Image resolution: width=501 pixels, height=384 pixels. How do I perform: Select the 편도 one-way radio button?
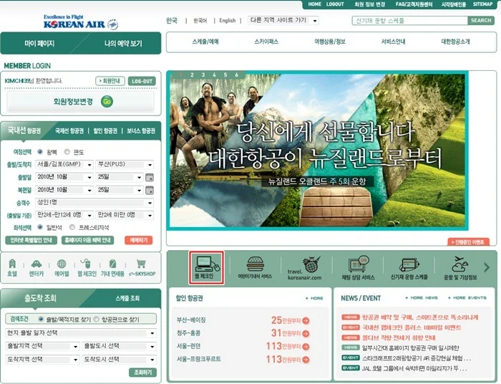coord(67,152)
